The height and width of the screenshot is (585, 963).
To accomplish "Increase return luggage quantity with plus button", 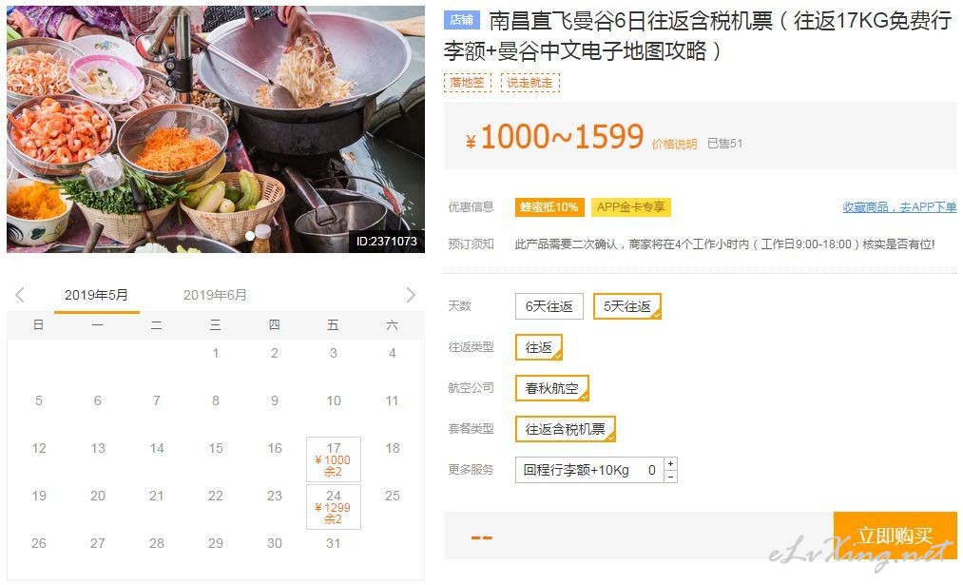I will (670, 463).
